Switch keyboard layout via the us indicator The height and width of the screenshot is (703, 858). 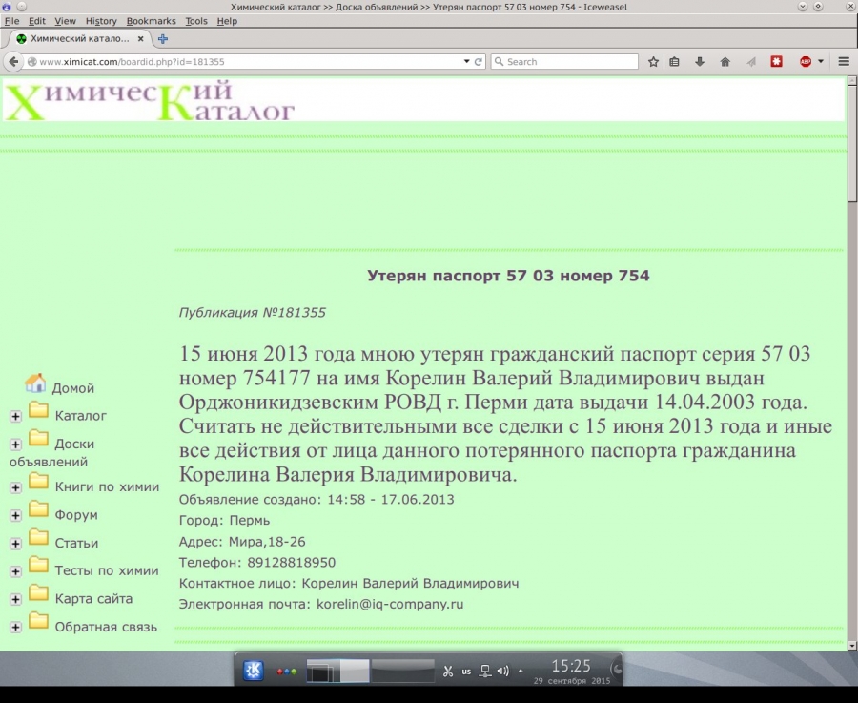click(x=466, y=672)
